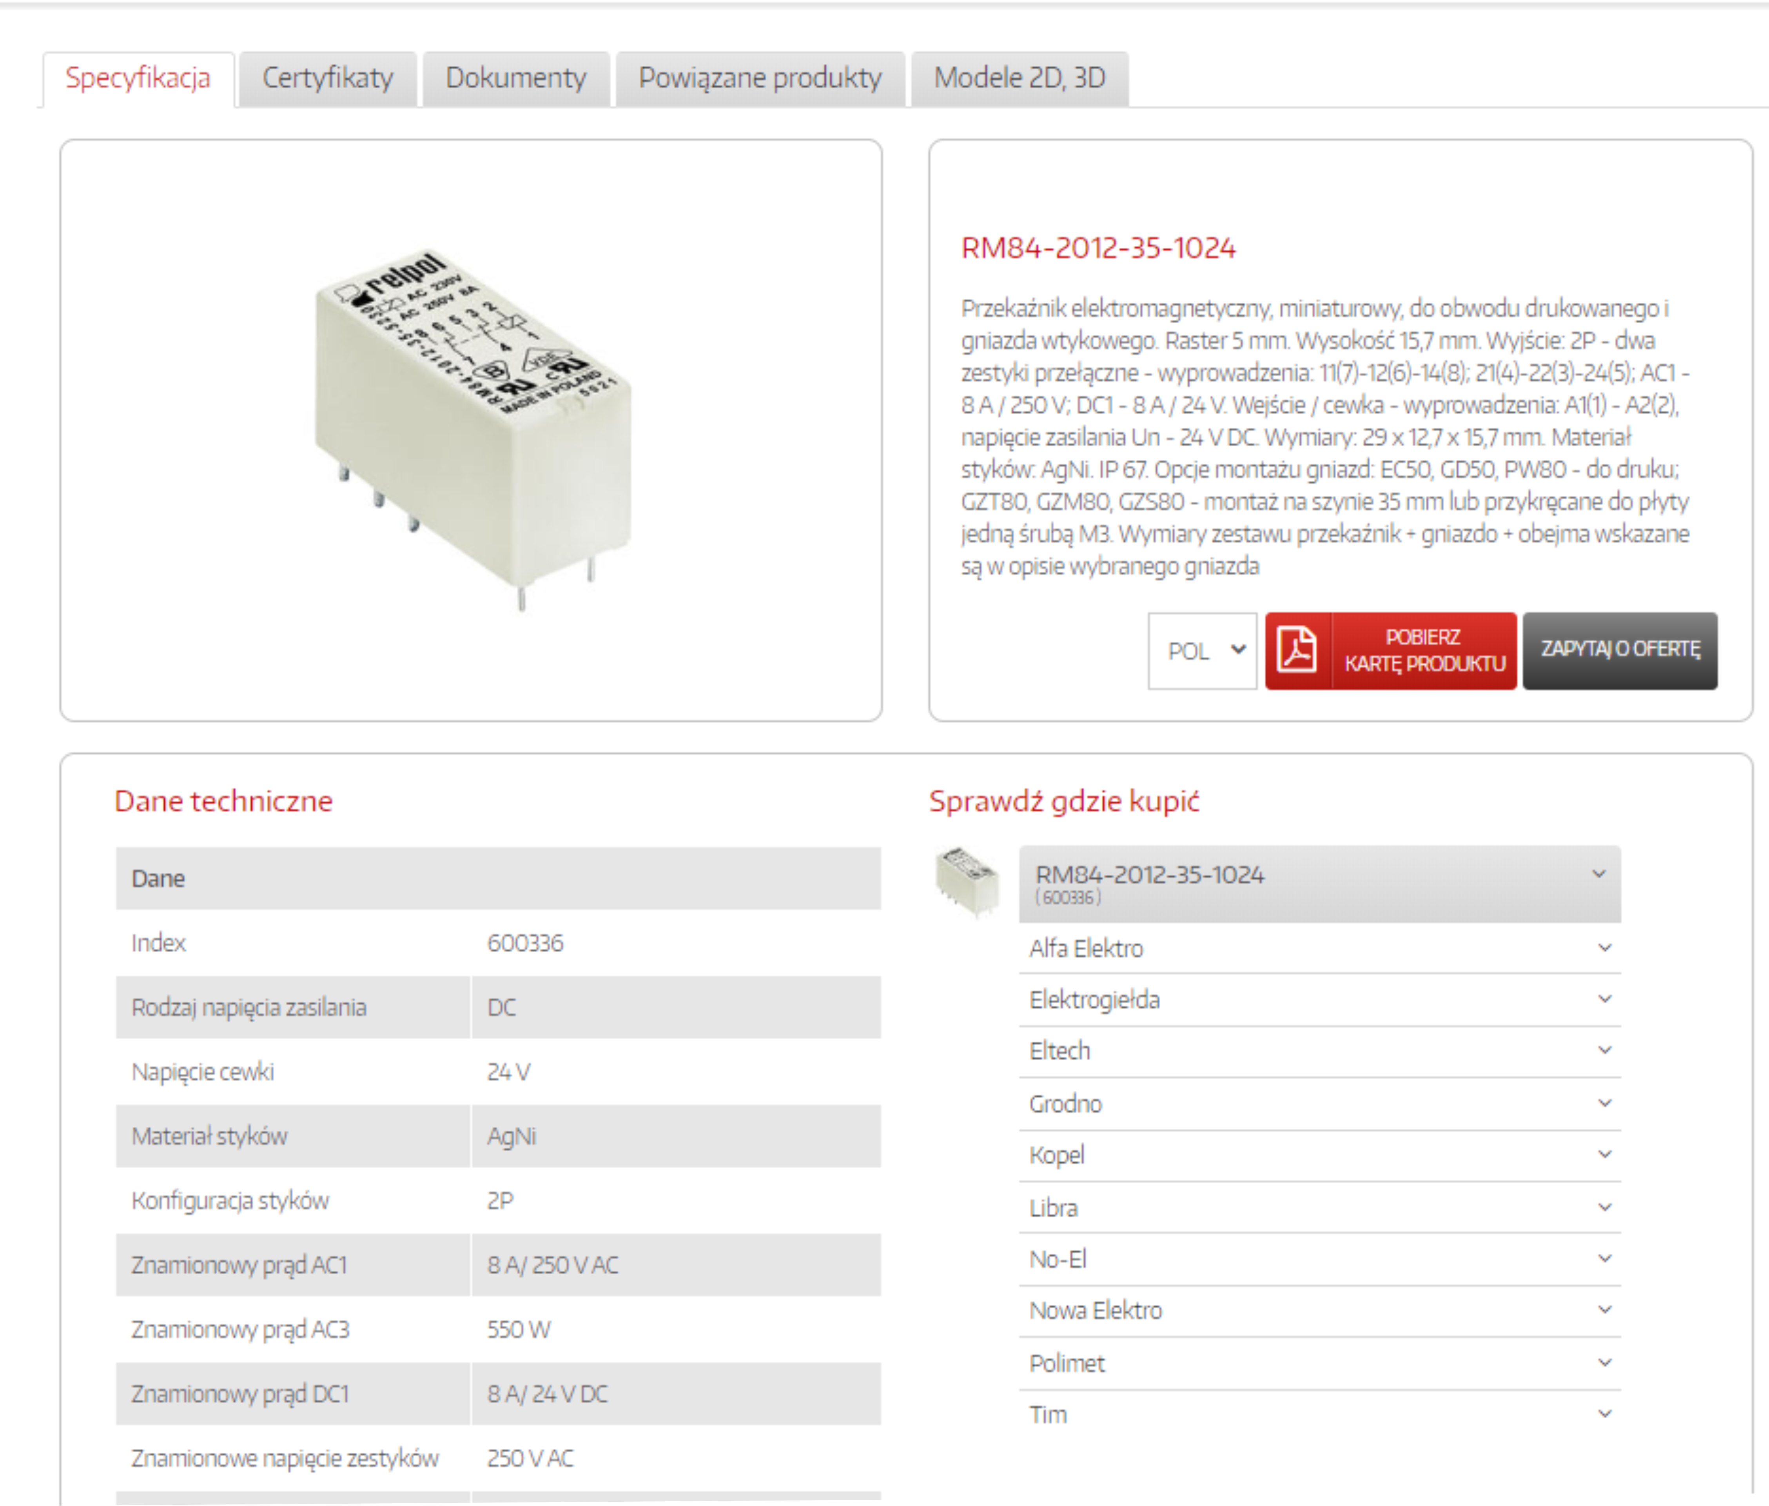Screen dimensions: 1769x1506
Task: Open the POL language dropdown
Action: click(x=1201, y=651)
